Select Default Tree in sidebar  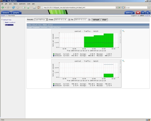[7, 20]
